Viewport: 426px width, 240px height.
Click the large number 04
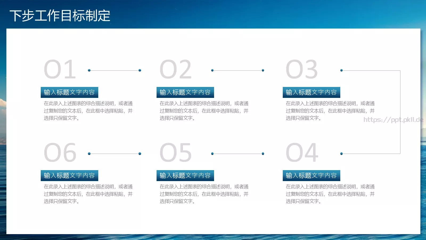pyautogui.click(x=302, y=153)
